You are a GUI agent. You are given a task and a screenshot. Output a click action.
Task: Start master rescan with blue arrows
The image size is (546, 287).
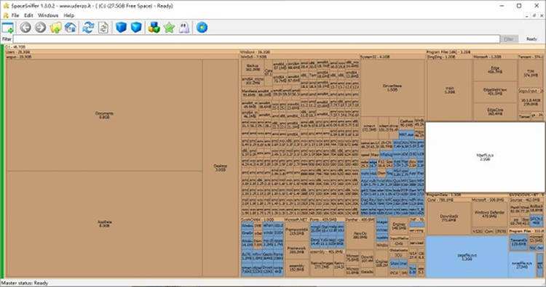coord(88,28)
